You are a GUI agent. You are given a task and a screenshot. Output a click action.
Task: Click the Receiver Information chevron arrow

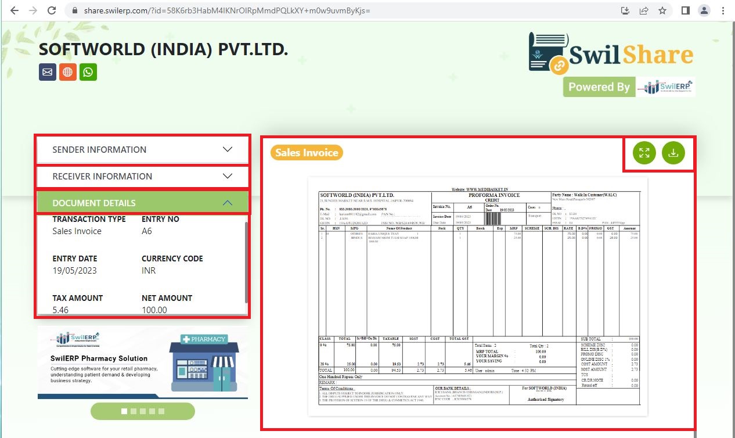click(x=228, y=177)
